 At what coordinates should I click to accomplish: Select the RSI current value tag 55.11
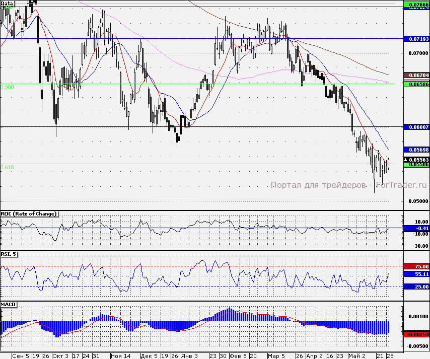pos(416,274)
